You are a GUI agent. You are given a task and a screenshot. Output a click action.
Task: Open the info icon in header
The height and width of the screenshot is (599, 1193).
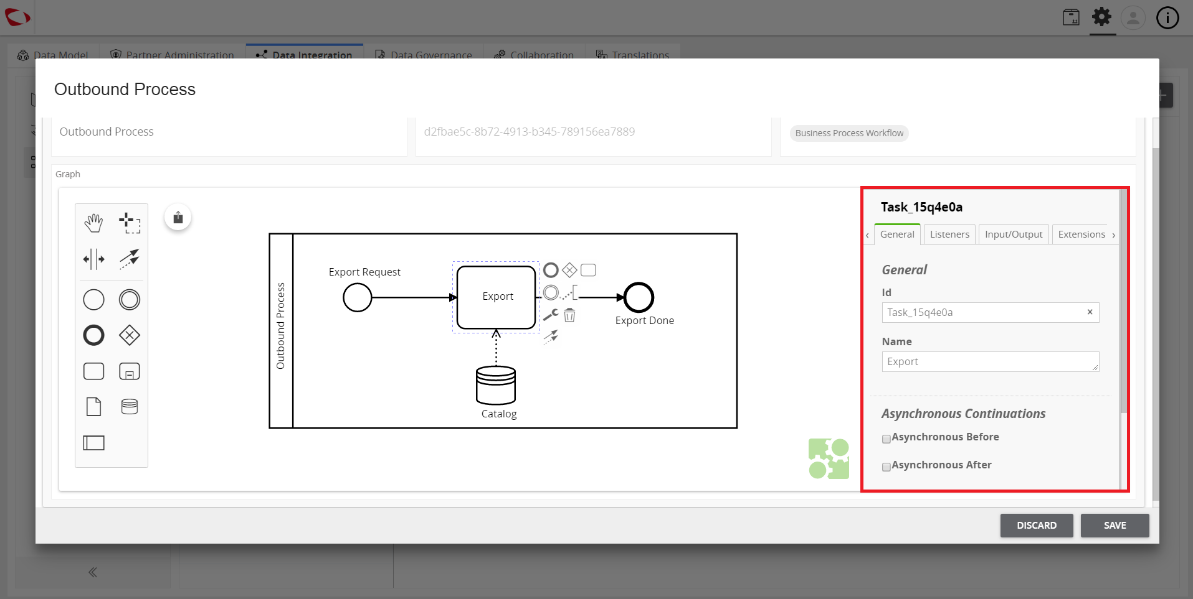tap(1167, 17)
